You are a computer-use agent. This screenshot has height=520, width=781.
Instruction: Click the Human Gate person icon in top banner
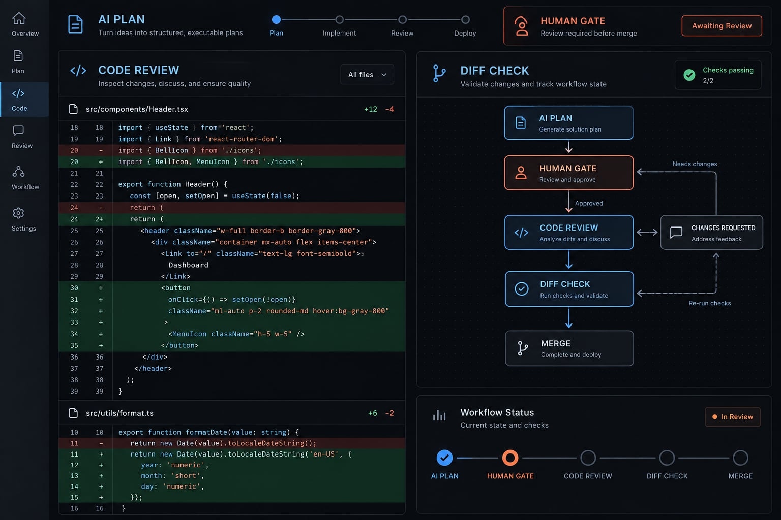[522, 26]
